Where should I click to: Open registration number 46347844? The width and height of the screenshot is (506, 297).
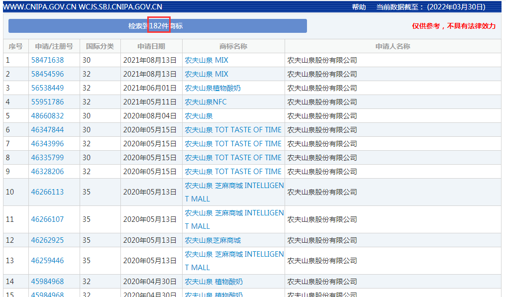click(x=47, y=129)
